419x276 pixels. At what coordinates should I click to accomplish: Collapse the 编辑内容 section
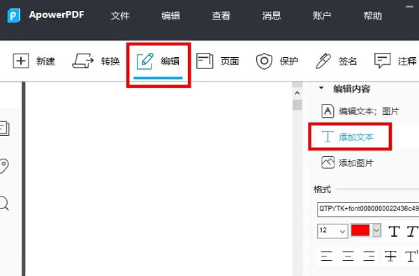[321, 88]
